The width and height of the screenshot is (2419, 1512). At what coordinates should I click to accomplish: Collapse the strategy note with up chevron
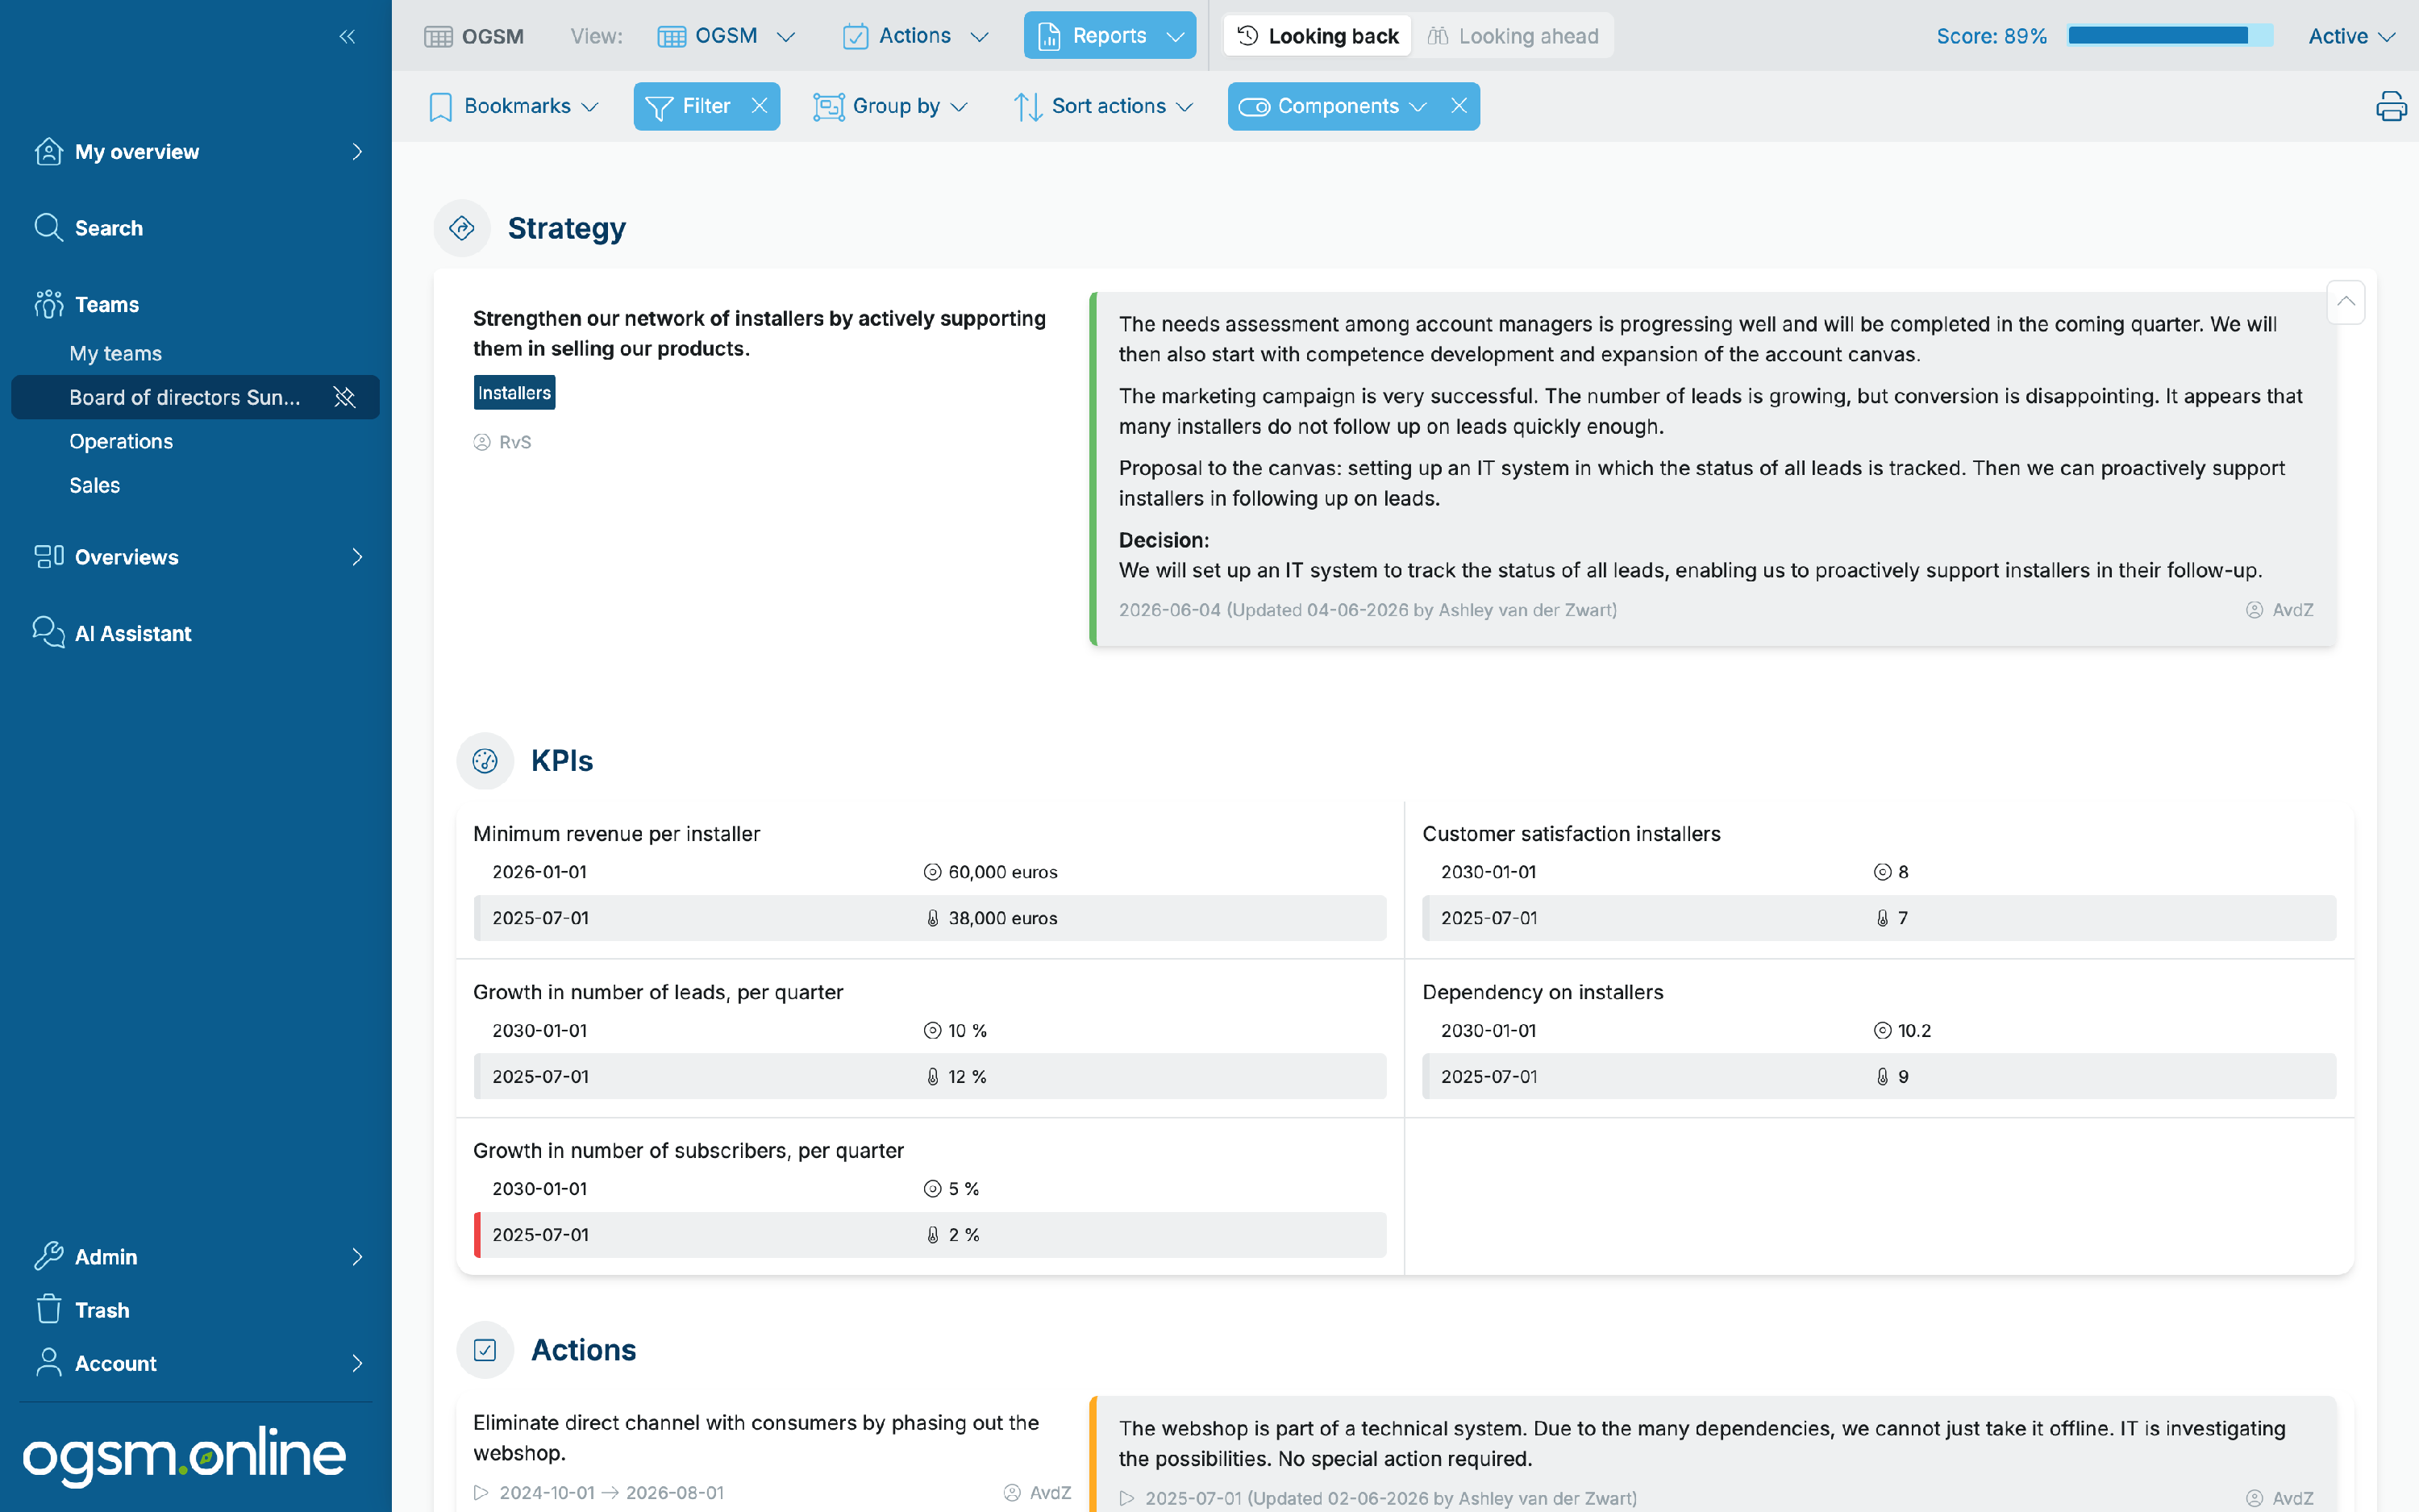[x=2345, y=302]
